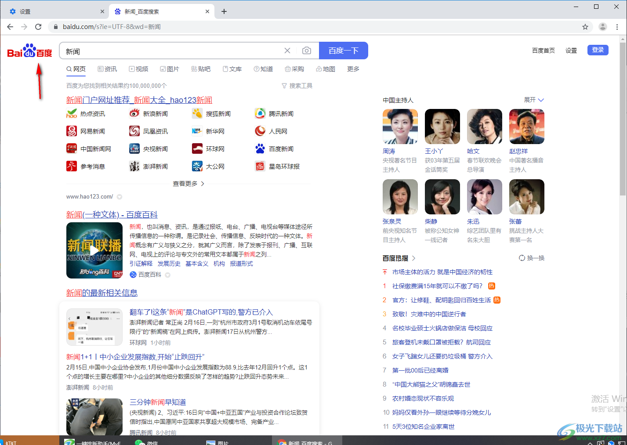Screen dimensions: 627x445
Task: Clear the search box with X icon
Action: (x=287, y=51)
